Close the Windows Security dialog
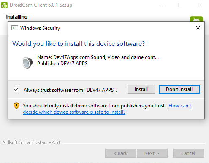This screenshot has height=163, width=209. tap(198, 28)
